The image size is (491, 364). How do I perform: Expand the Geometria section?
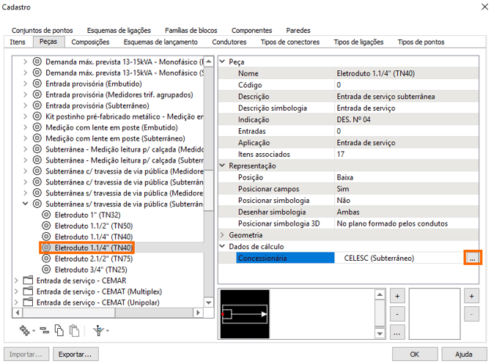coord(224,235)
